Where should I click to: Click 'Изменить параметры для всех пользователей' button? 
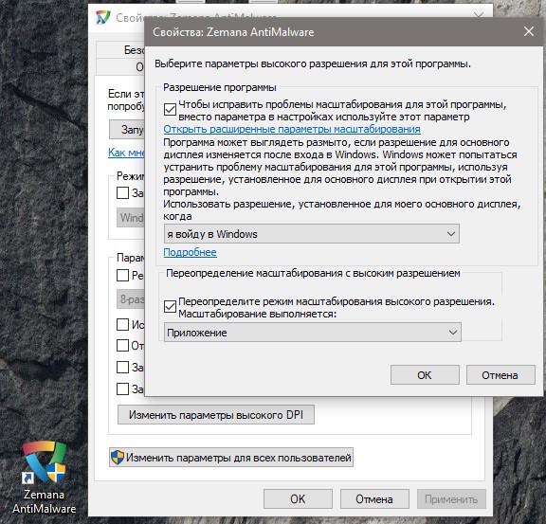point(231,457)
